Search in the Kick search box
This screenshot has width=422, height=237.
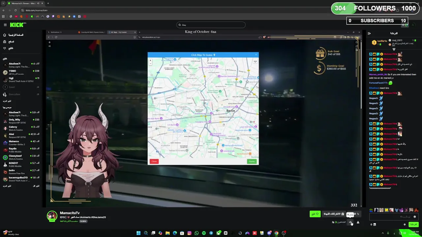click(211, 25)
